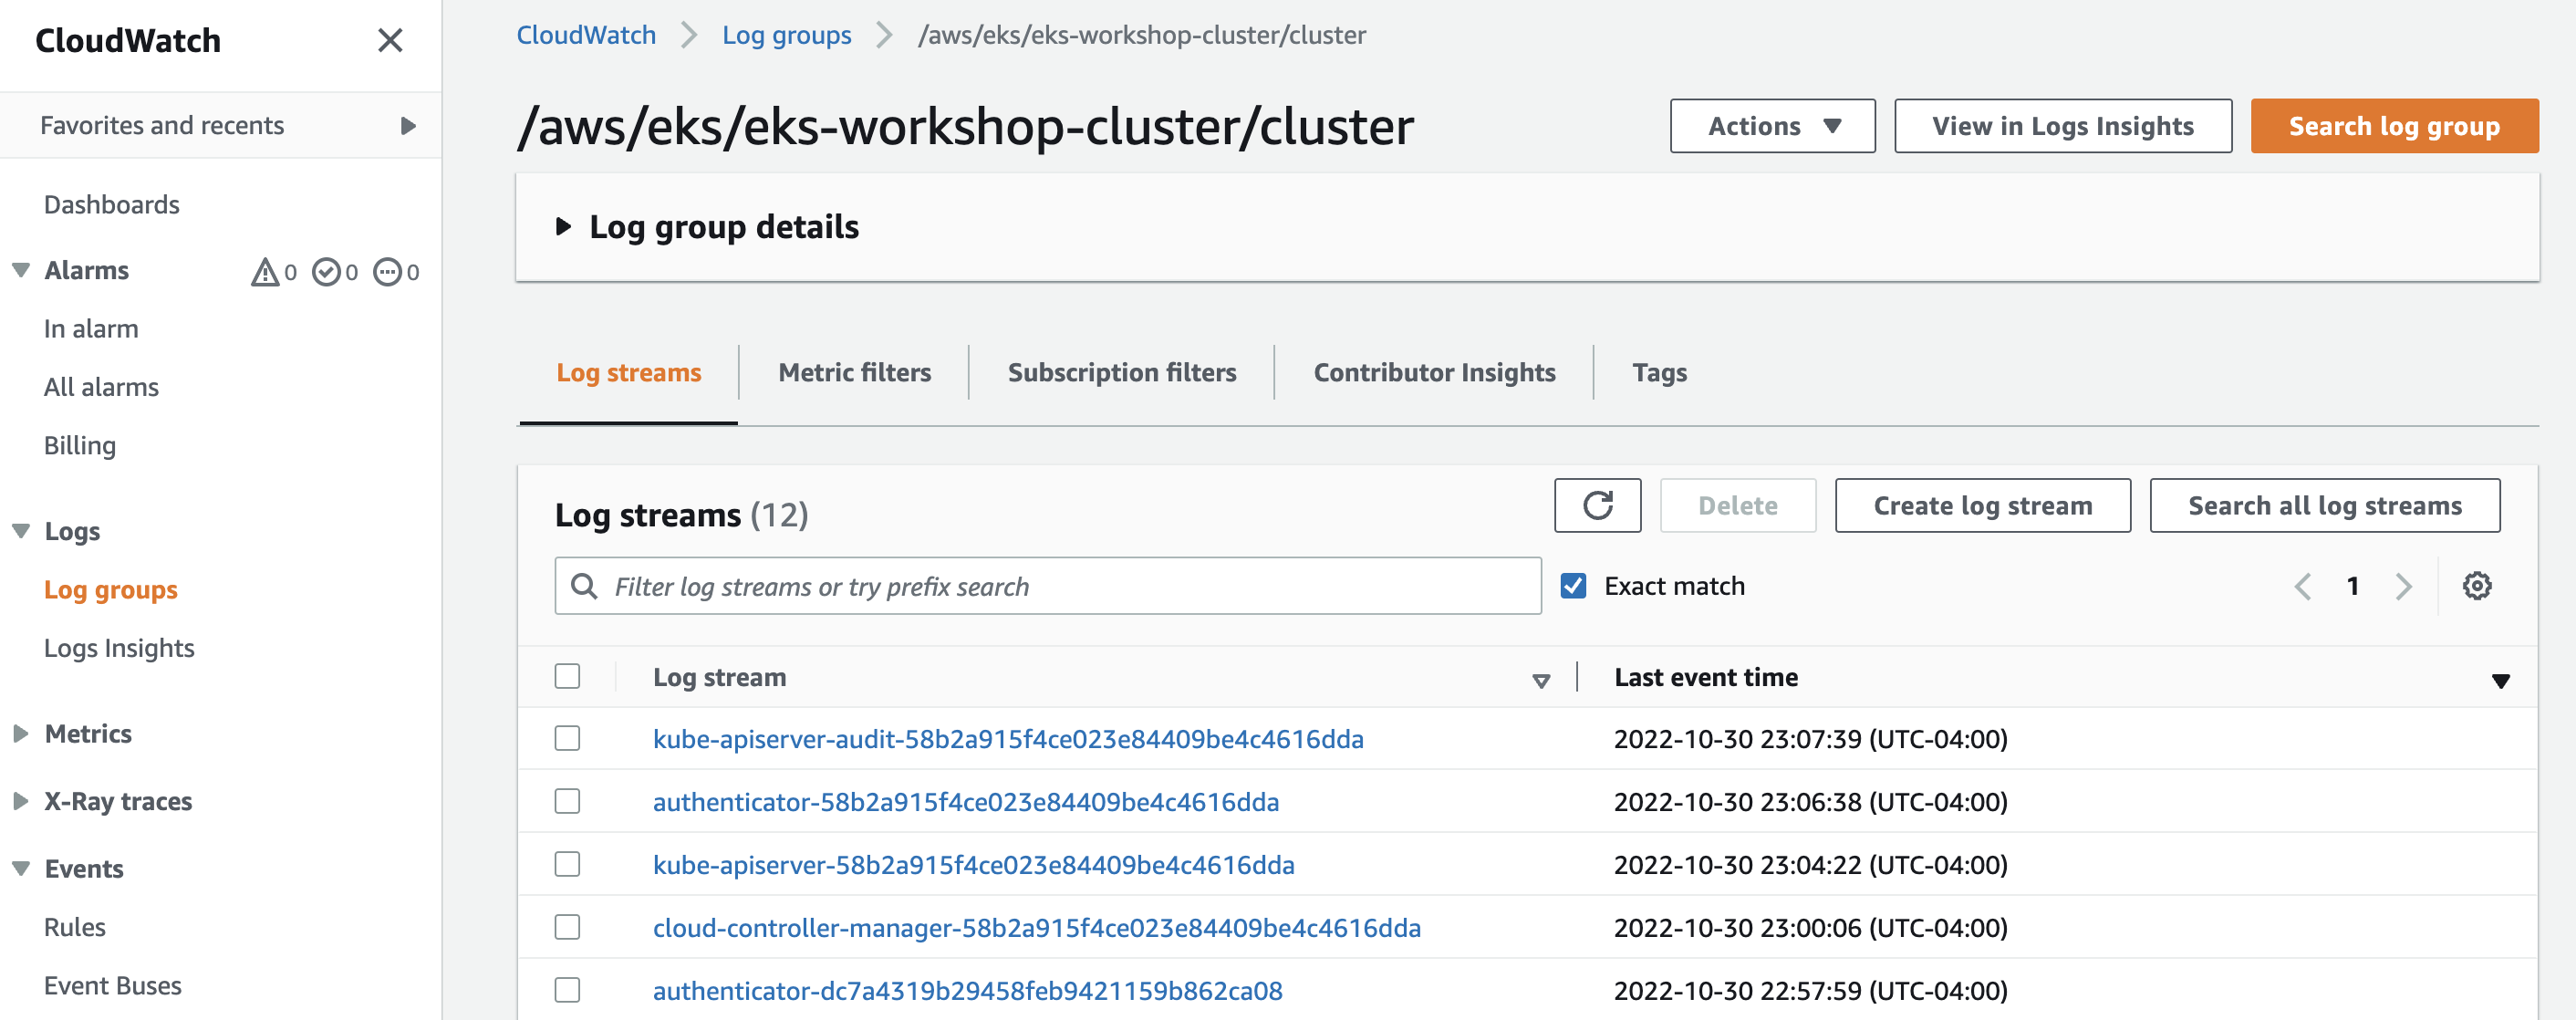Expand the Log group details section
2576x1020 pixels.
[563, 227]
